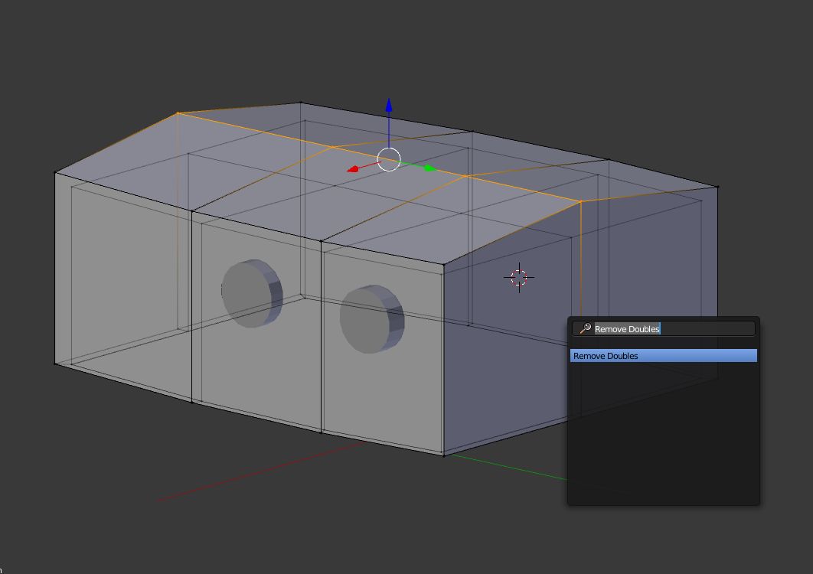This screenshot has width=813, height=574.
Task: Click the blue Z-axis gizmo arrow
Action: 389,106
